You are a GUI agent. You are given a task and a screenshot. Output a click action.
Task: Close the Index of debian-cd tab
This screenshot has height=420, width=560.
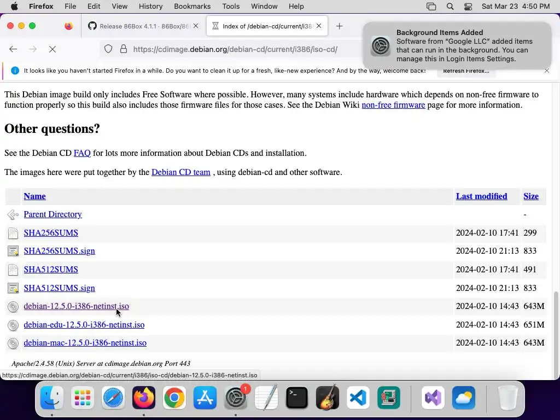coord(319,26)
